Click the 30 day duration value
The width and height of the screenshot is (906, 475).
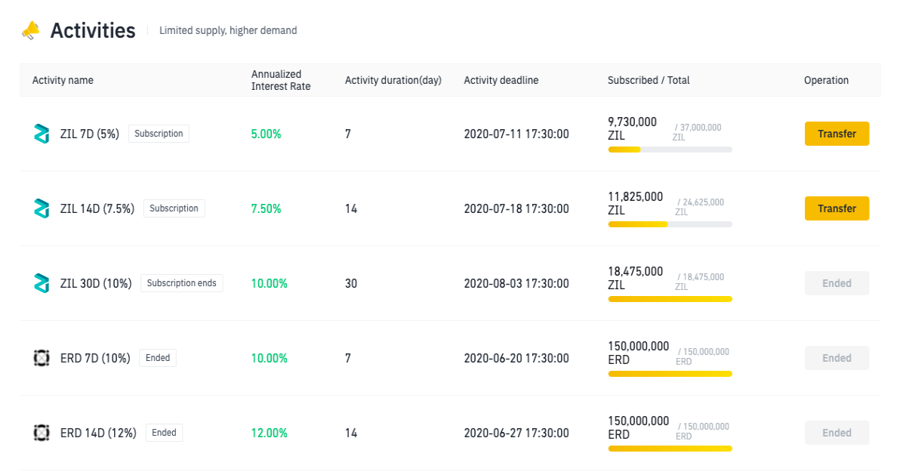(351, 283)
